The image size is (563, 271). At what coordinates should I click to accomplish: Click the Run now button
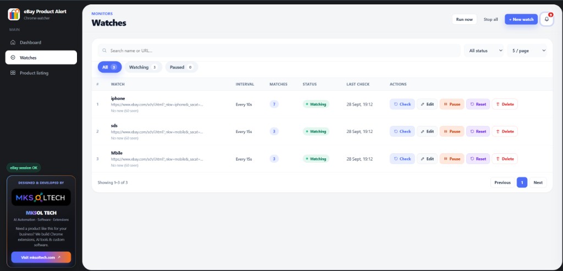click(x=464, y=19)
